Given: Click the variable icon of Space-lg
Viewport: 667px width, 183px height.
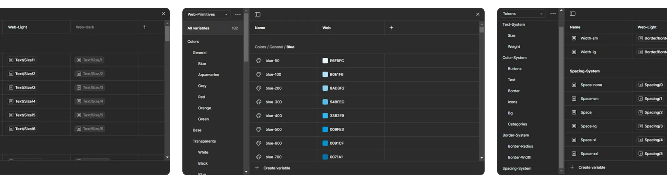Looking at the screenshot, I should pyautogui.click(x=574, y=126).
